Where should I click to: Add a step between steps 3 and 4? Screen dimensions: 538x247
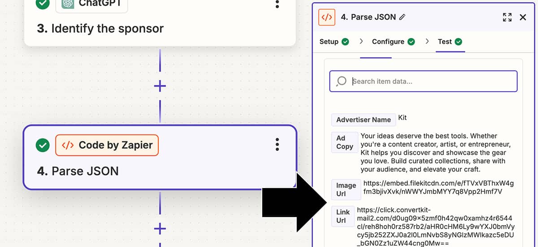pyautogui.click(x=160, y=86)
